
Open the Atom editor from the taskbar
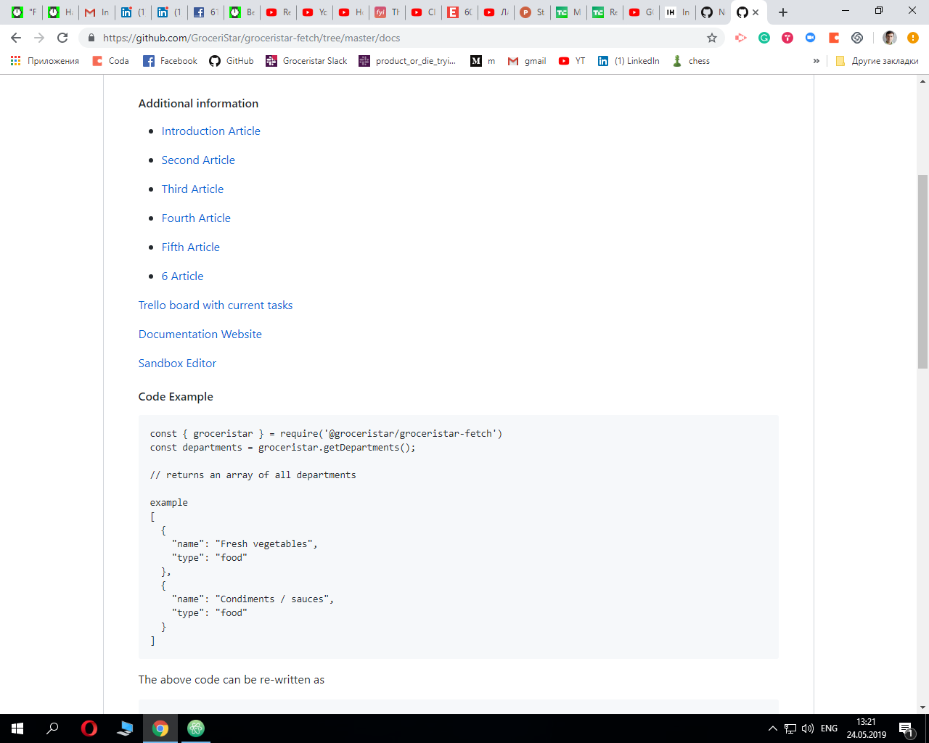click(x=196, y=728)
